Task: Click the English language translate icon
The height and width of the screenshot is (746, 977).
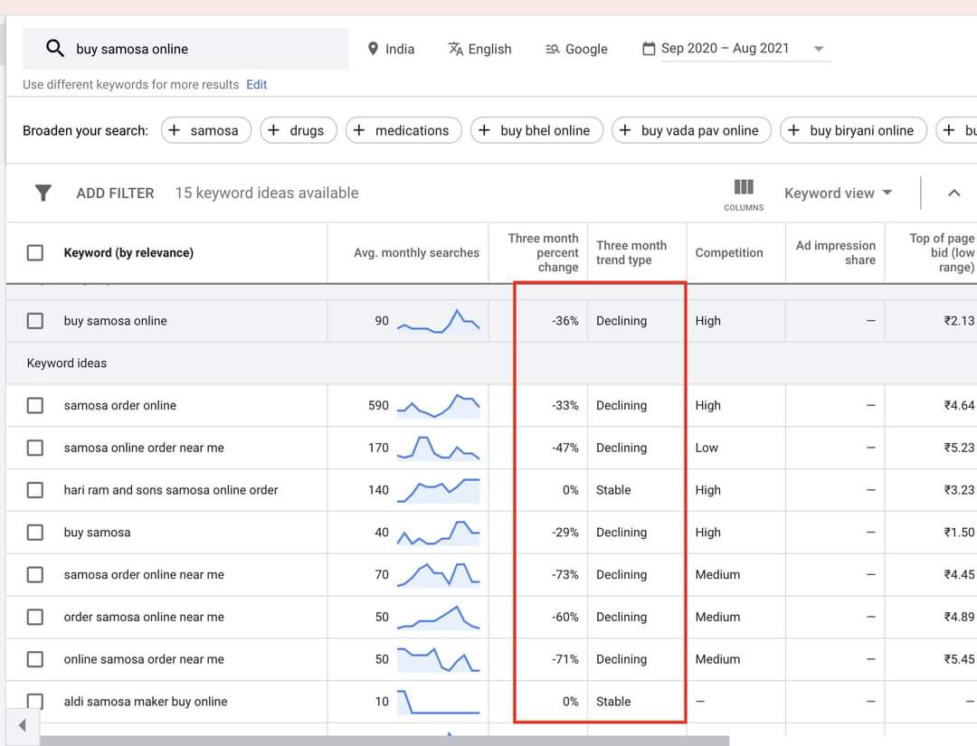Action: click(456, 49)
